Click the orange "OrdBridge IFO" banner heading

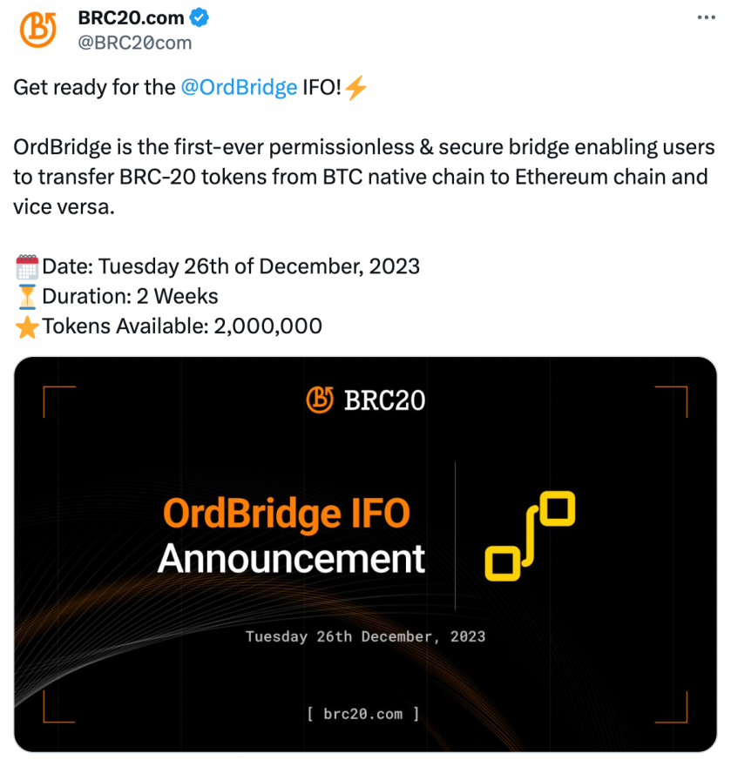point(286,515)
